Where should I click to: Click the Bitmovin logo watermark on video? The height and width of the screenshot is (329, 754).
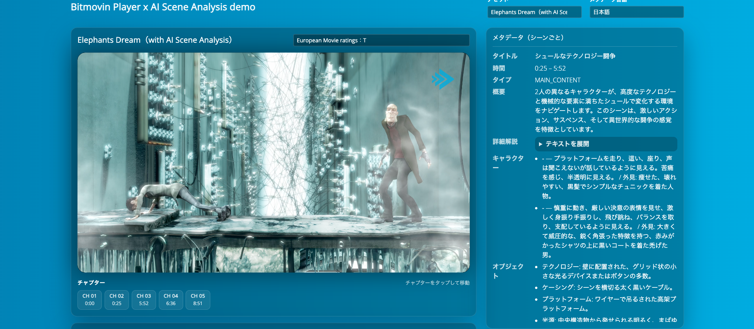pyautogui.click(x=442, y=79)
